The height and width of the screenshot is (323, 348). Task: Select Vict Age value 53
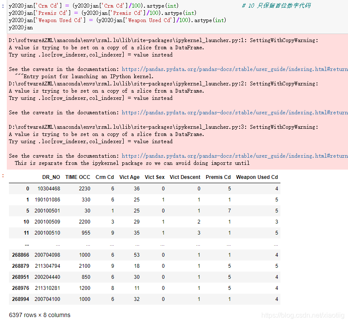coord(137,255)
